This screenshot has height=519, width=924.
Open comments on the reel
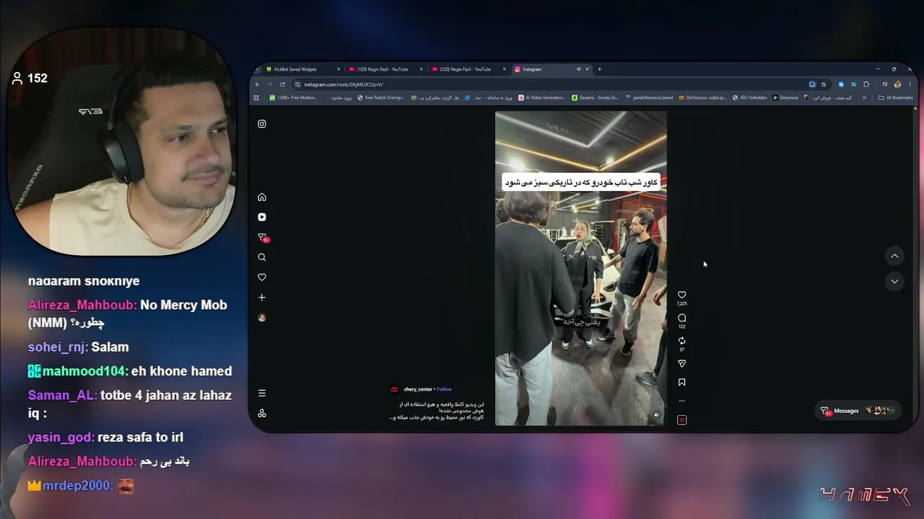point(681,318)
